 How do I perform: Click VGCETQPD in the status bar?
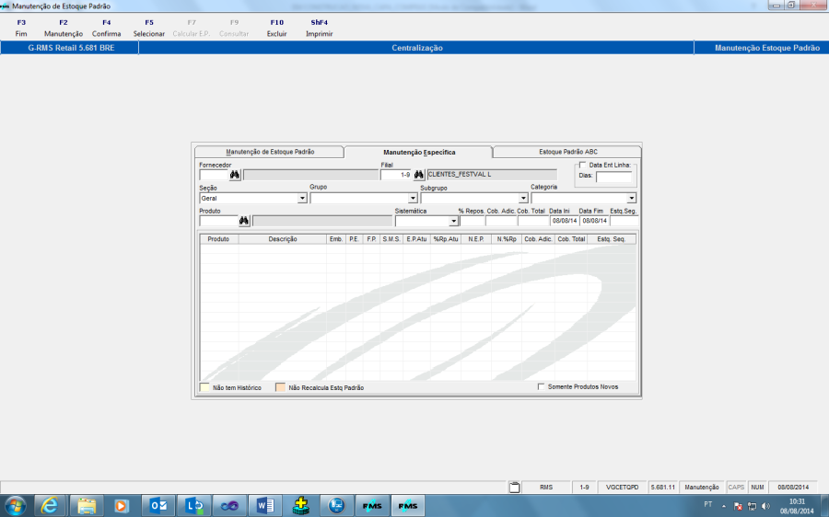coord(623,488)
